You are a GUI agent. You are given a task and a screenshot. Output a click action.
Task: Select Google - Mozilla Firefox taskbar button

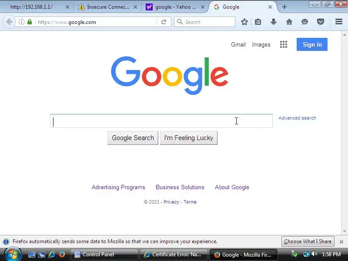(x=244, y=254)
